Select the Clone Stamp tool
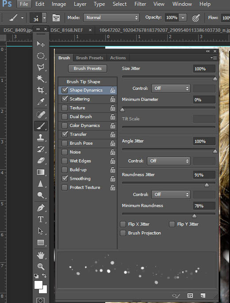The width and height of the screenshot is (230, 303). pos(41,138)
